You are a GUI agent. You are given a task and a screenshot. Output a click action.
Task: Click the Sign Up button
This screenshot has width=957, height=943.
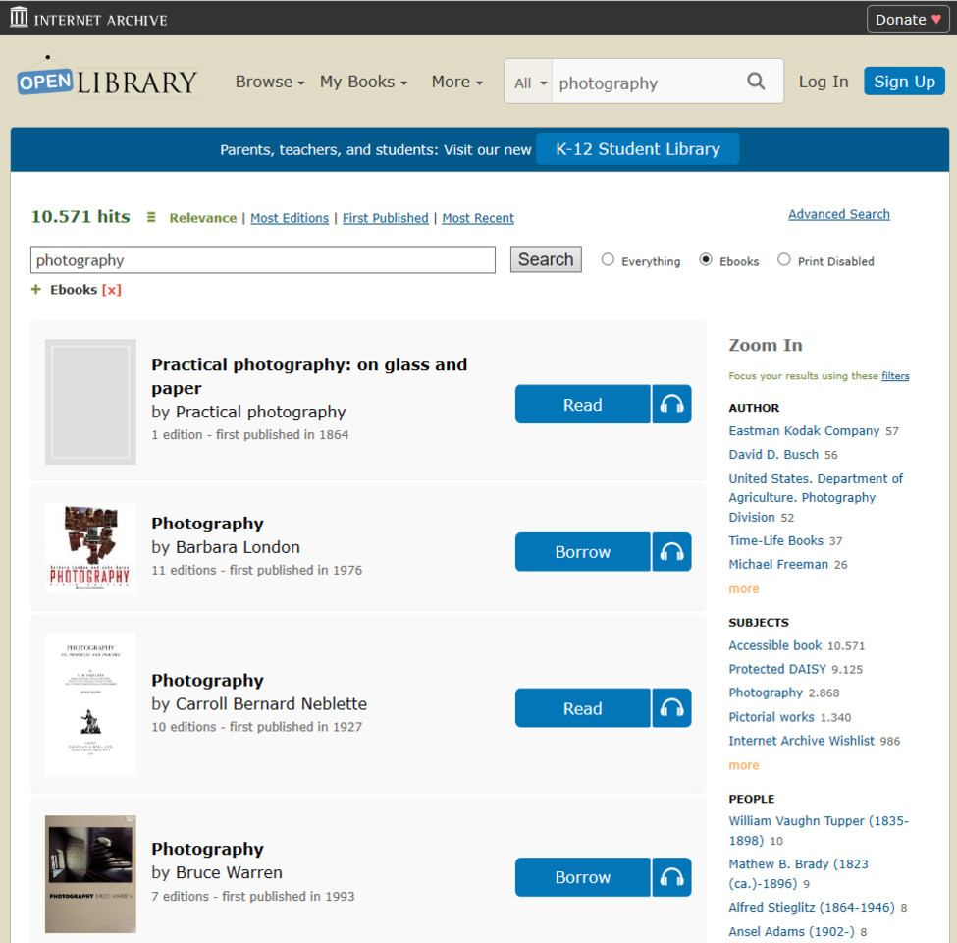pyautogui.click(x=903, y=82)
